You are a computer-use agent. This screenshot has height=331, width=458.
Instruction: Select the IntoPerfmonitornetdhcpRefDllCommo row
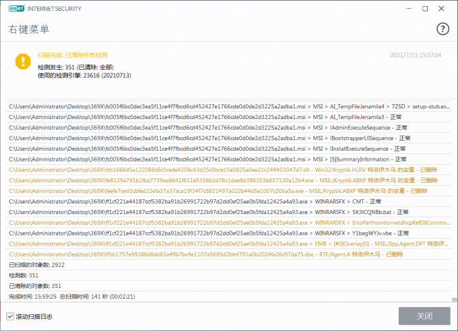229,223
